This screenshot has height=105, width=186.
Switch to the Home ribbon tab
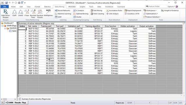tap(13, 7)
